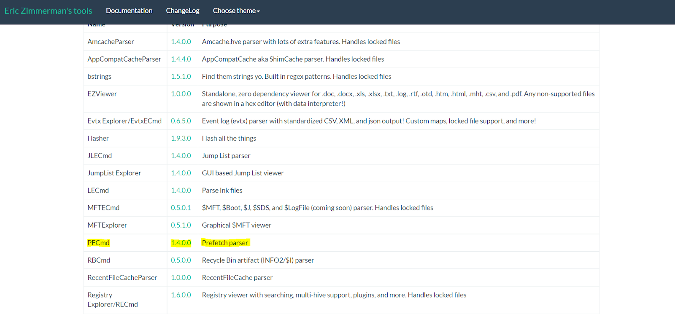Download LECmd version 1.4.0.0
This screenshot has height=314, width=675.
click(181, 190)
